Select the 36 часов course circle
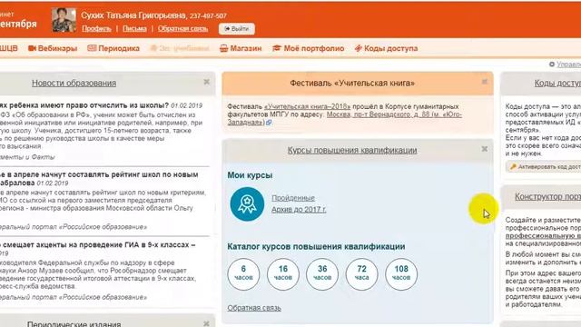This screenshot has width=581, height=327. (x=322, y=274)
